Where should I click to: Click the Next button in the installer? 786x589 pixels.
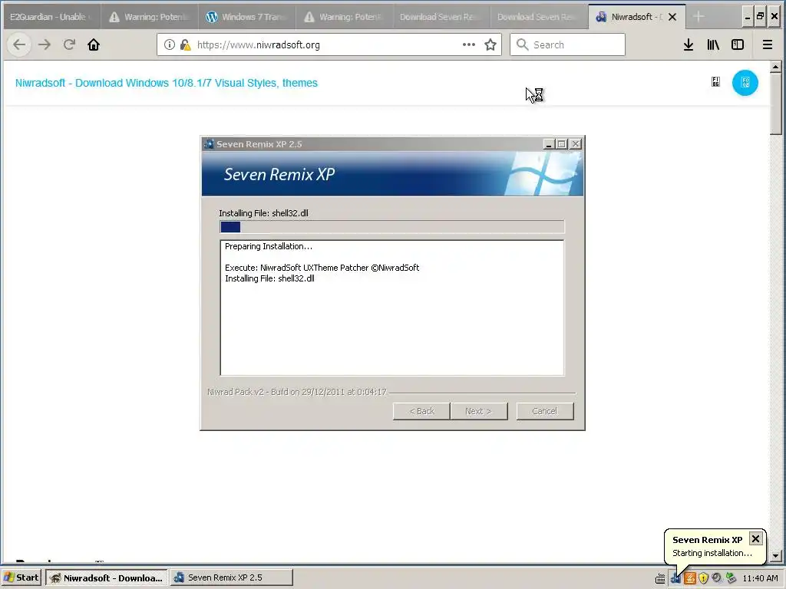pyautogui.click(x=479, y=411)
